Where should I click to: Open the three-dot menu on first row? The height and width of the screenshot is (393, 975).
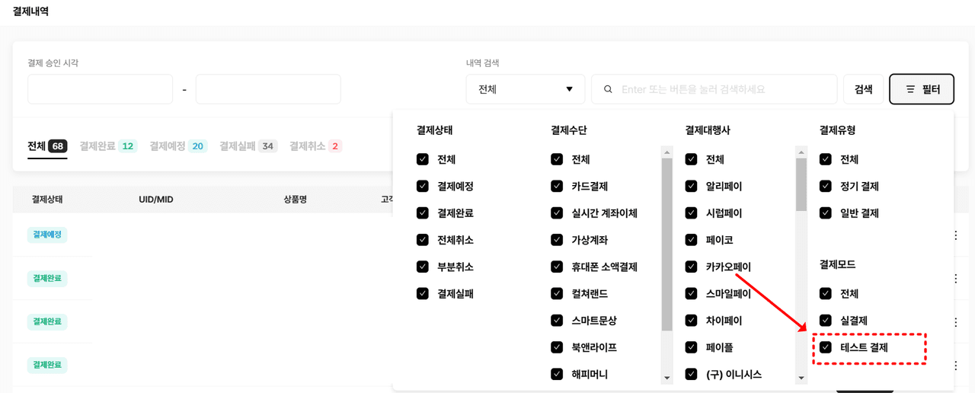coord(955,235)
